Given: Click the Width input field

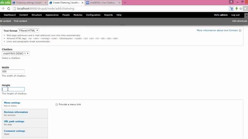Looking at the screenshot, I should click(x=13, y=71).
